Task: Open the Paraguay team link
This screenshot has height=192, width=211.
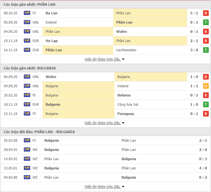Action: pos(126,114)
